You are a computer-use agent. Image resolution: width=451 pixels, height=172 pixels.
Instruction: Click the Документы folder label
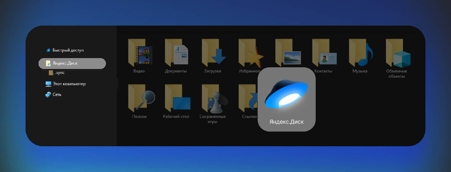(x=176, y=71)
